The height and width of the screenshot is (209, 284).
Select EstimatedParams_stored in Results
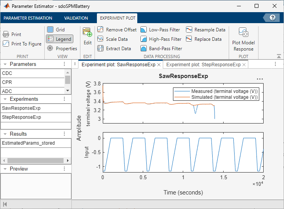[28, 143]
